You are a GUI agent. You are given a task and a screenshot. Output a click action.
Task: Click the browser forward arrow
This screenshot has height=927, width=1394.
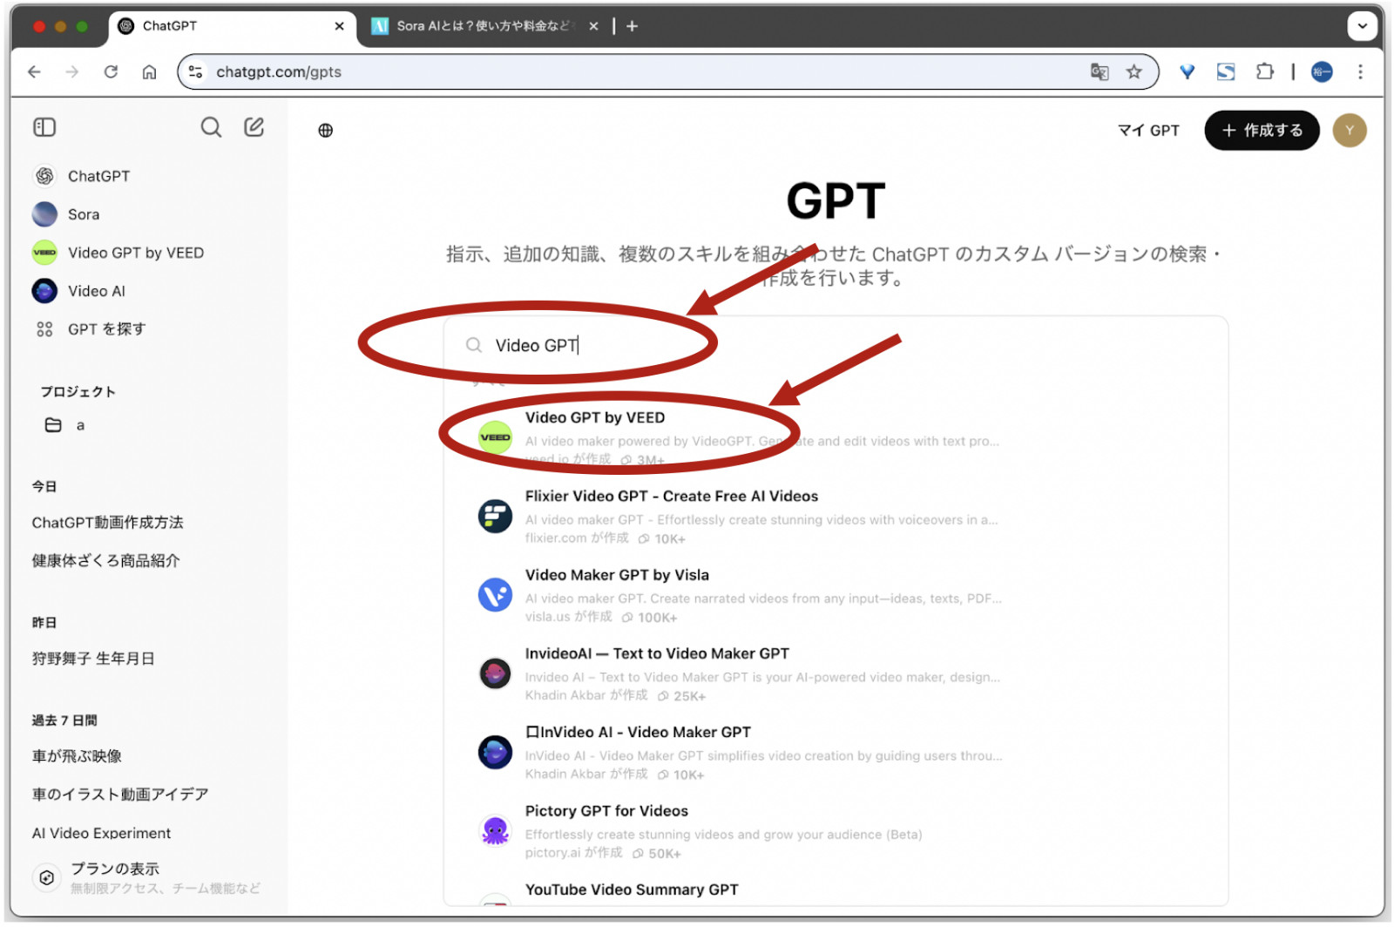(x=72, y=72)
